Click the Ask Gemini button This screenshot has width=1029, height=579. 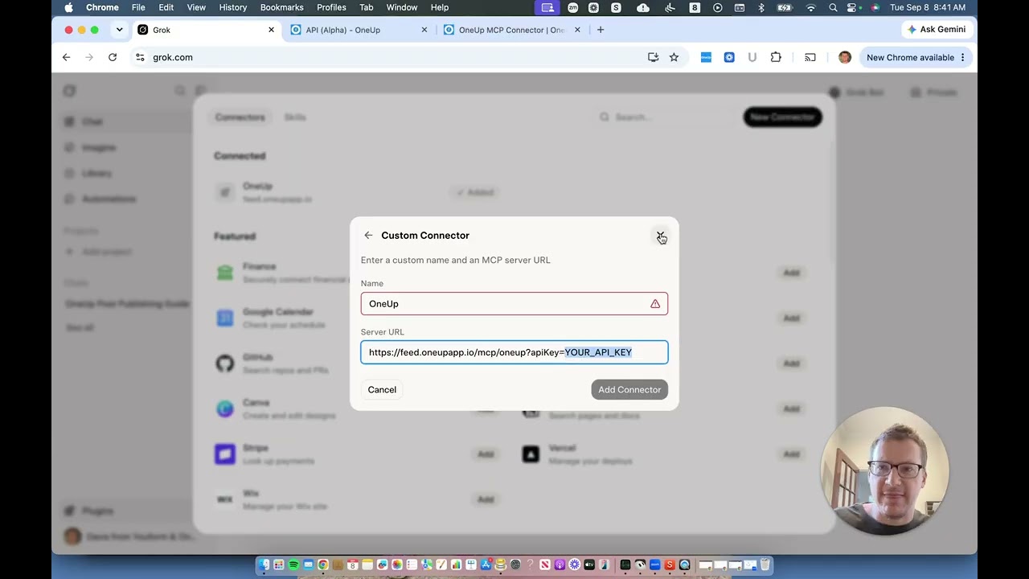(x=937, y=30)
